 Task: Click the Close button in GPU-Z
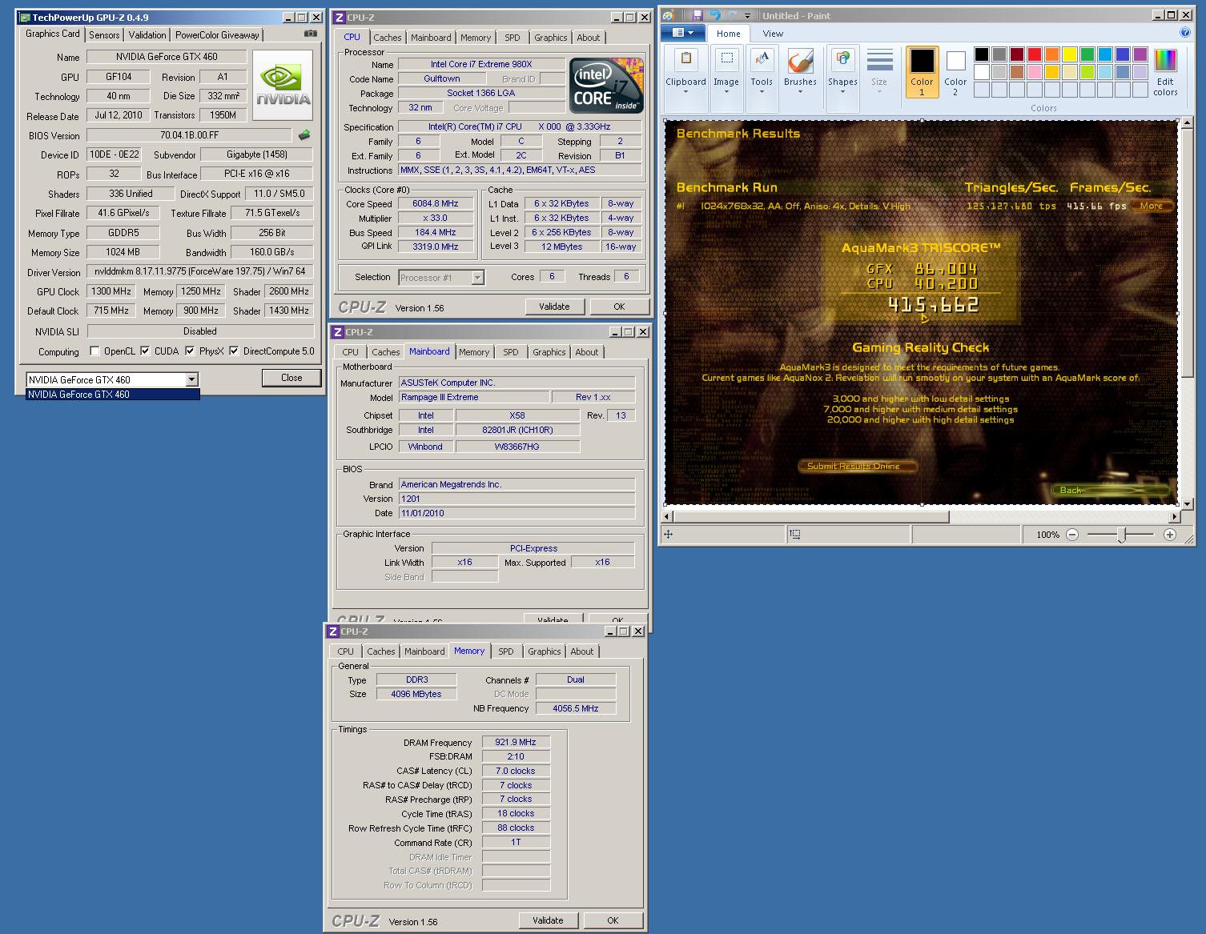click(291, 378)
